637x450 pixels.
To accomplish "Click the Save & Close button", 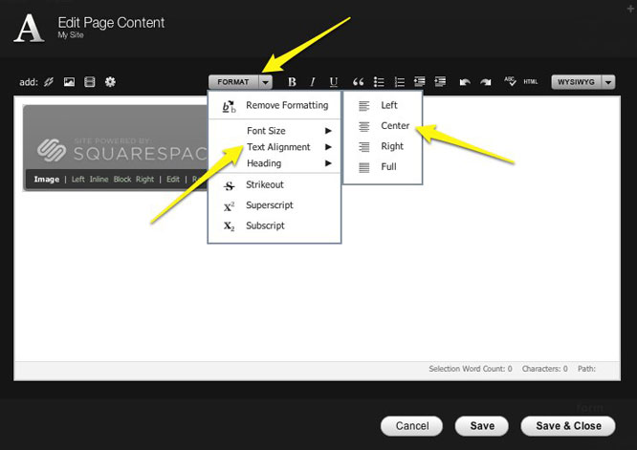I will pyautogui.click(x=567, y=425).
